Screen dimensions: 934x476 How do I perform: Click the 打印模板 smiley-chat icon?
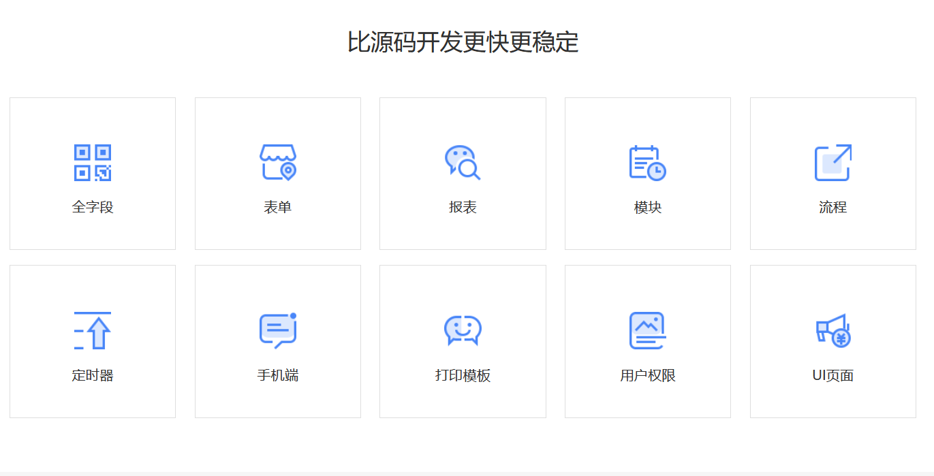(463, 330)
